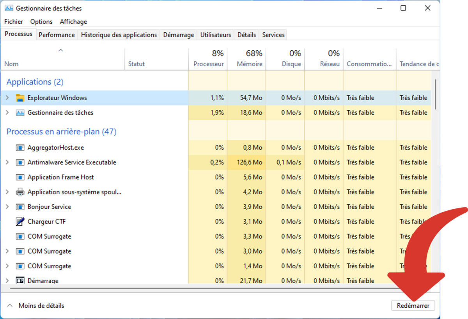Expand the Antimalware Service Executable row
Screen dimensions: 468x319
pos(7,162)
